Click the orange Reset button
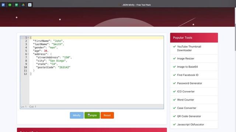 coord(107,115)
